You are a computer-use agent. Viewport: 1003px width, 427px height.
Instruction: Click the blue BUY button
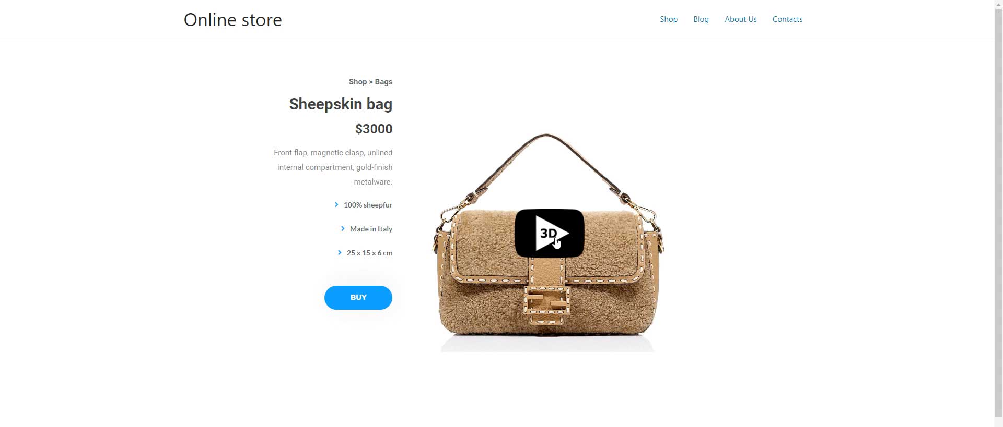(x=358, y=297)
